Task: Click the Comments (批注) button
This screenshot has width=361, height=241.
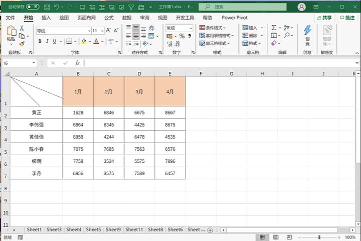Action: 347,18
